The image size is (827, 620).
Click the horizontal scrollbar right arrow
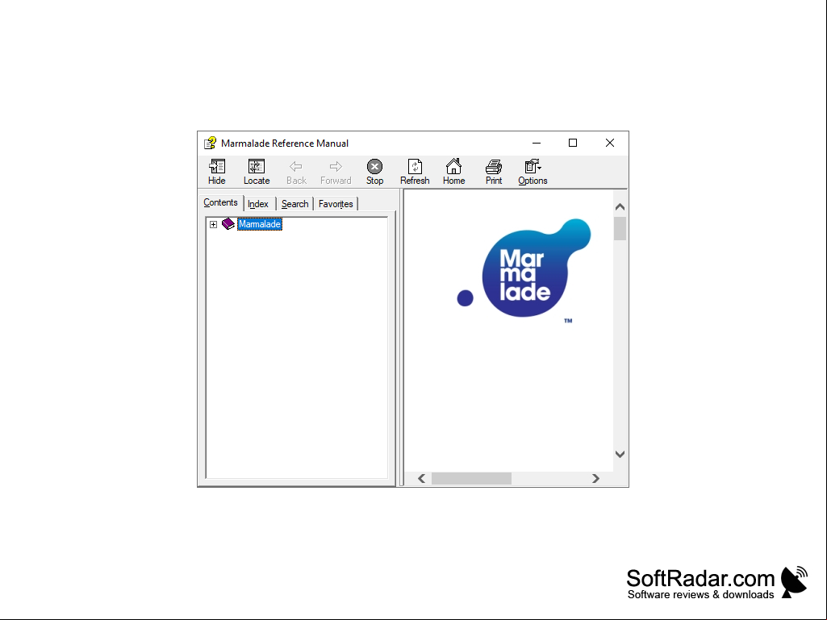(595, 478)
